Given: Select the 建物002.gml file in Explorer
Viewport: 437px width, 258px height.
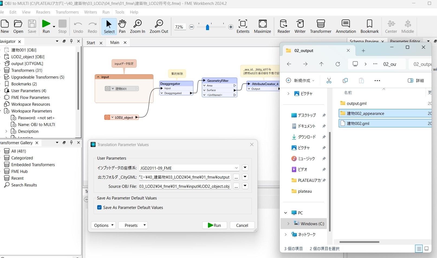Looking at the screenshot, I should (x=385, y=123).
